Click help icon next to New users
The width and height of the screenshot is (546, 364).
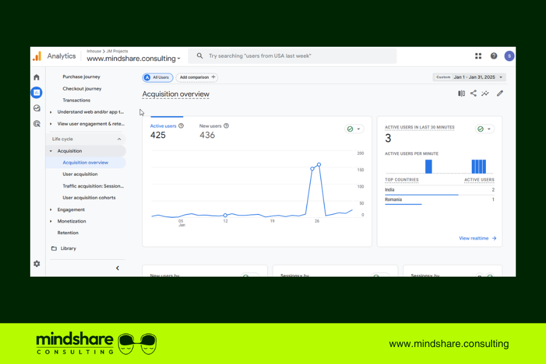pyautogui.click(x=226, y=126)
